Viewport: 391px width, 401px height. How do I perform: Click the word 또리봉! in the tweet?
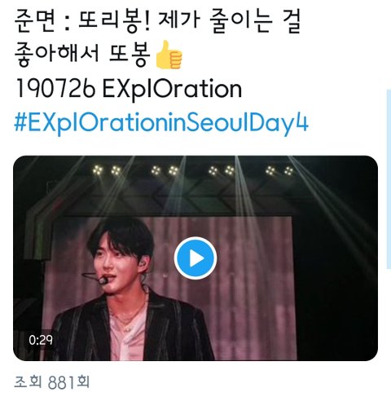tap(114, 23)
